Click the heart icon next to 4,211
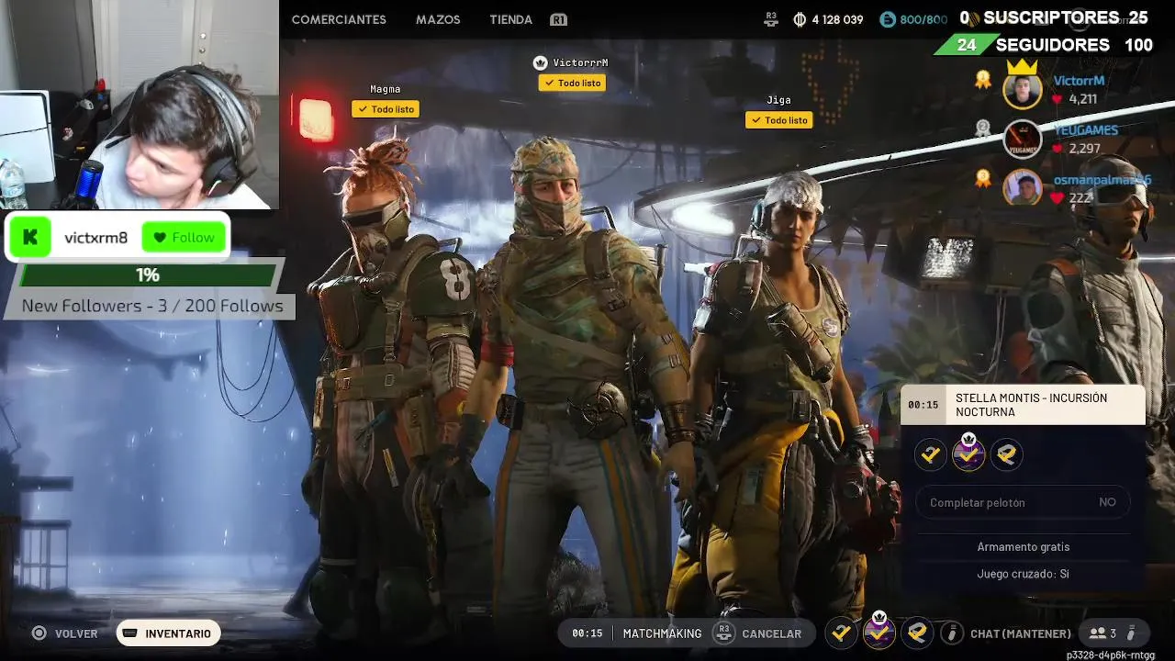The width and height of the screenshot is (1175, 661). 1057,99
